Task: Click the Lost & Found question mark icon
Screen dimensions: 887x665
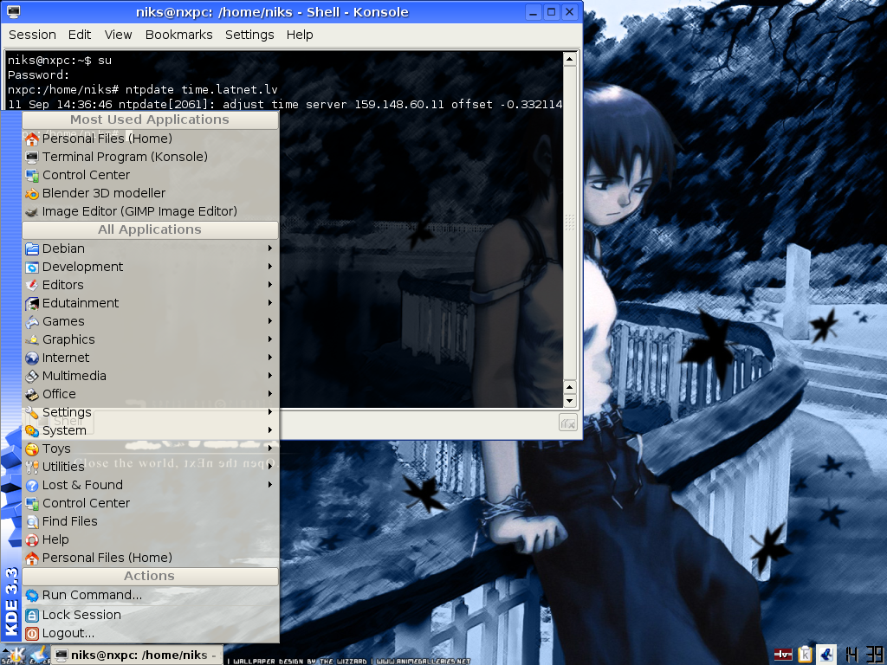Action: point(32,485)
